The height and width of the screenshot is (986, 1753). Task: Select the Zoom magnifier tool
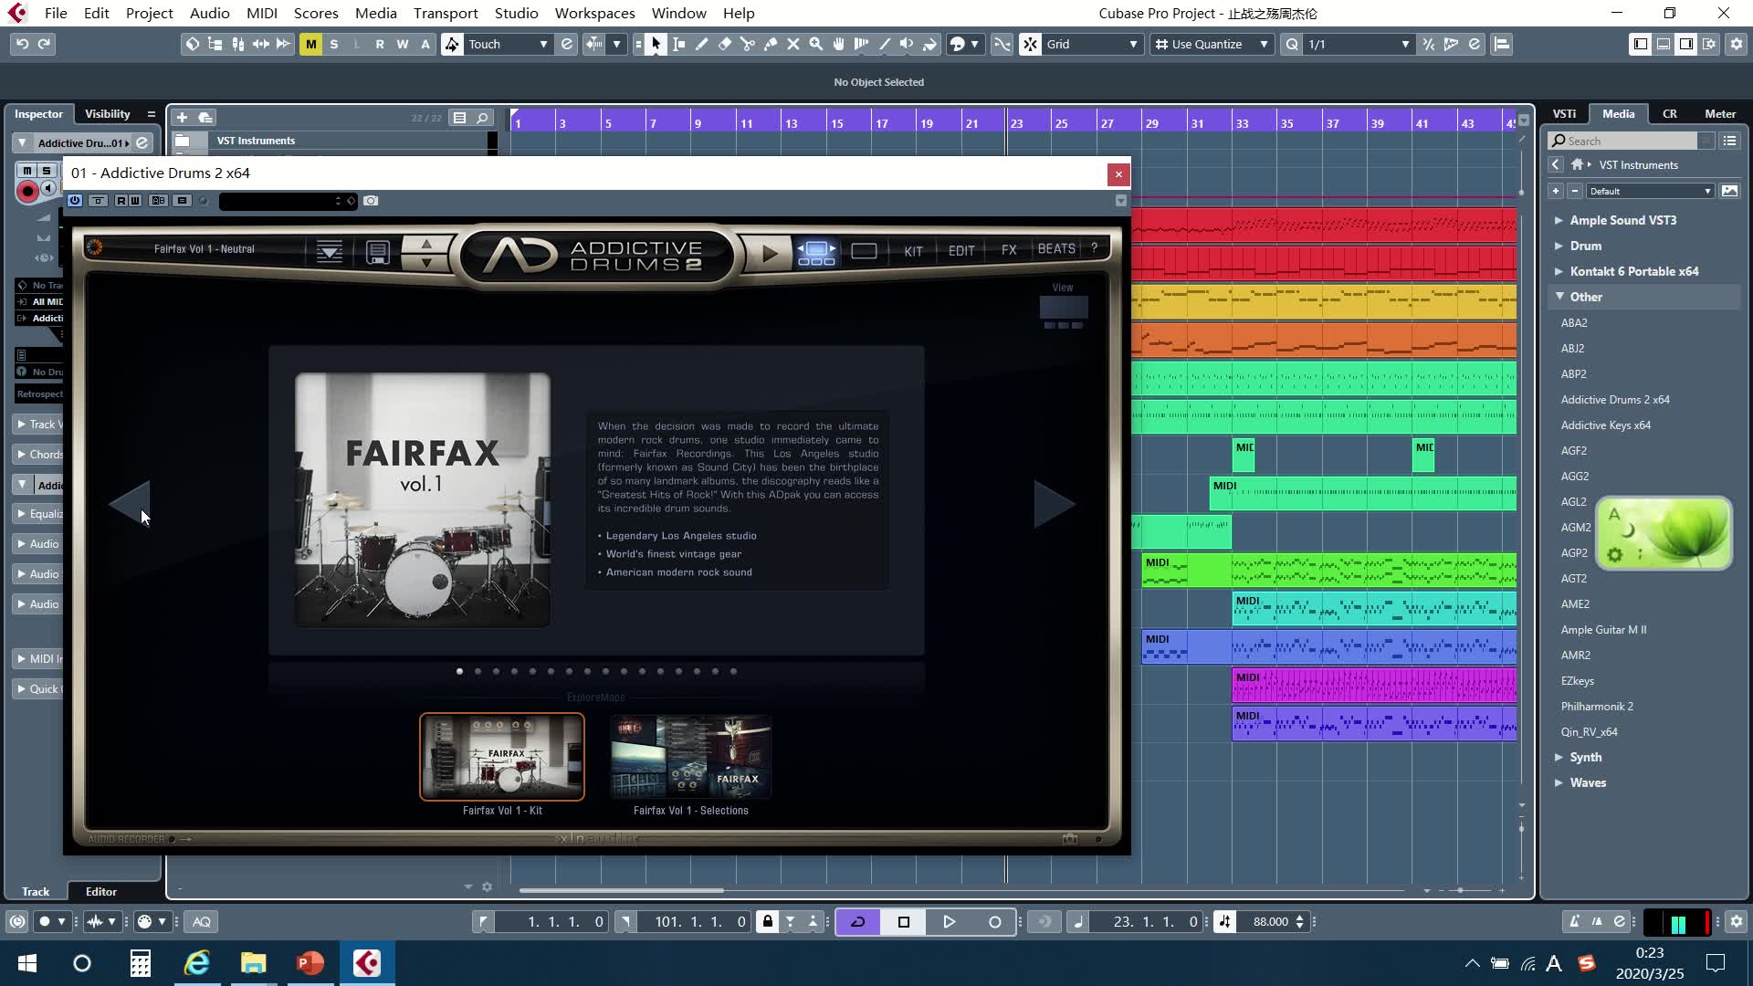pos(815,44)
